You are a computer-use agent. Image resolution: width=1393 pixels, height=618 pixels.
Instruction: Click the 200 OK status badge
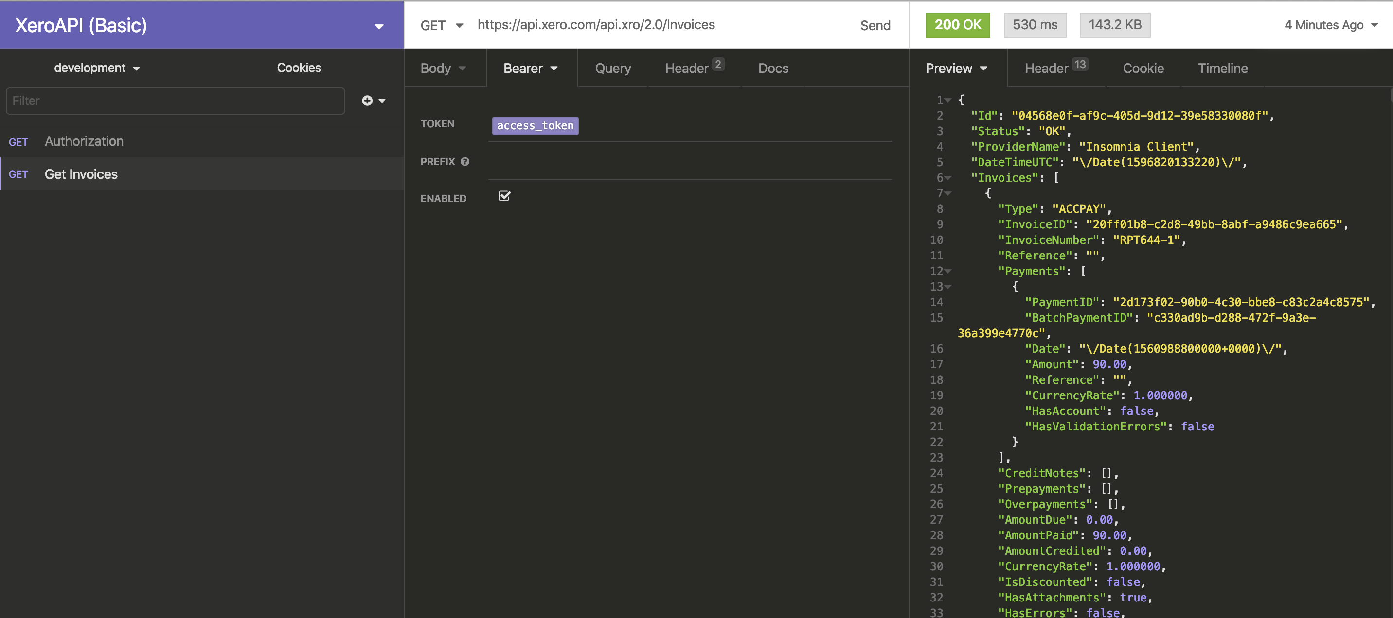pyautogui.click(x=957, y=25)
